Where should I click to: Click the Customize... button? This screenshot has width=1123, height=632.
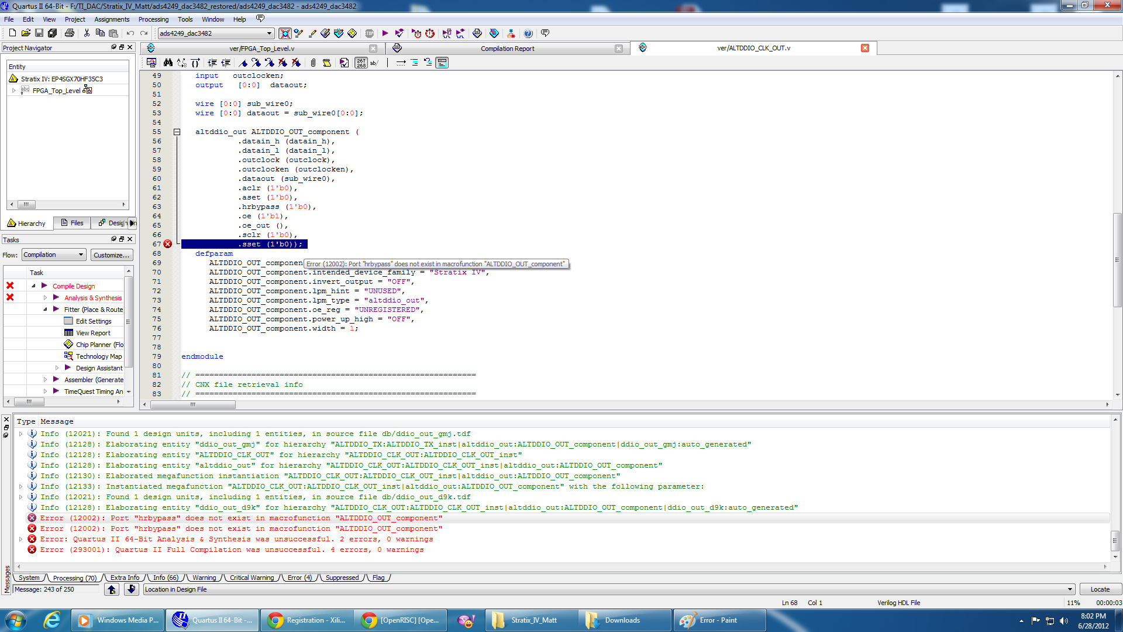112,255
